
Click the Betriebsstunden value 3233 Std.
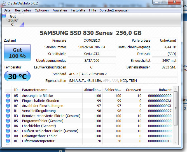point(165,67)
